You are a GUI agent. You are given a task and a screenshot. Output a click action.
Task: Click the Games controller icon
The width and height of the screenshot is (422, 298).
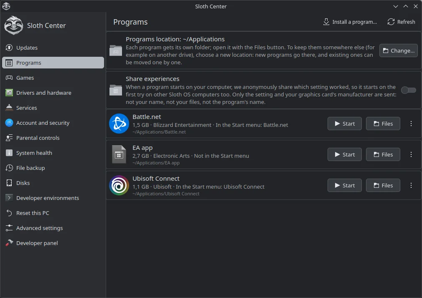(9, 78)
